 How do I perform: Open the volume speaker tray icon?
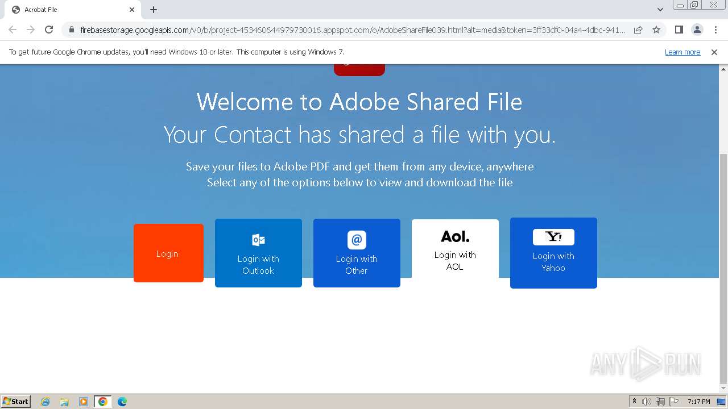(x=647, y=402)
